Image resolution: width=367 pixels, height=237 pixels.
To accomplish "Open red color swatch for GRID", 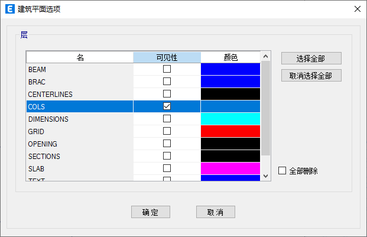I will 230,131.
